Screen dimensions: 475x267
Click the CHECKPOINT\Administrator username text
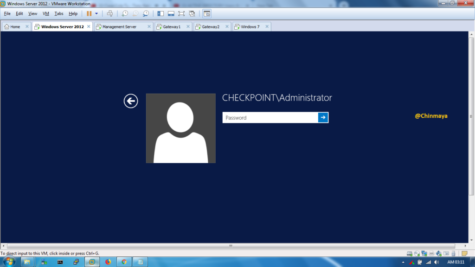click(277, 97)
